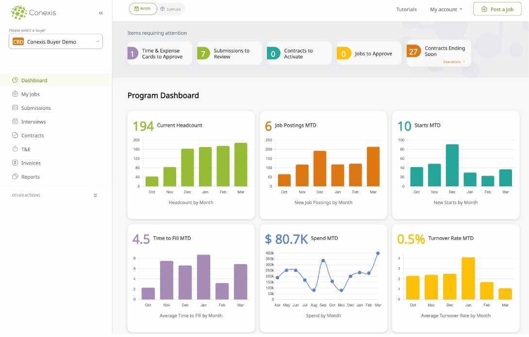Expand the Other Actions section

coord(55,196)
